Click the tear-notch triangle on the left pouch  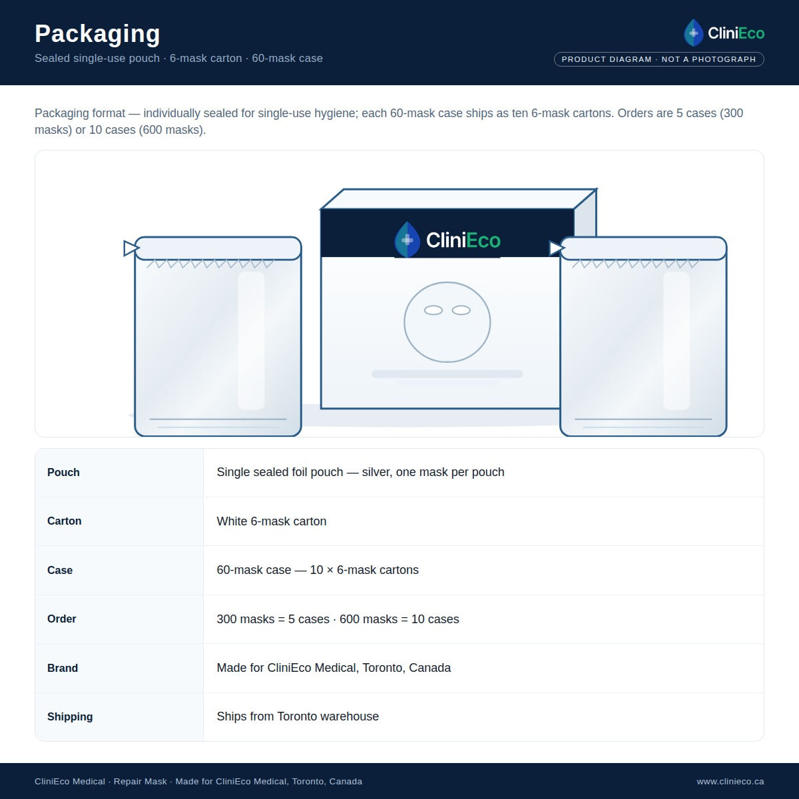tap(131, 248)
